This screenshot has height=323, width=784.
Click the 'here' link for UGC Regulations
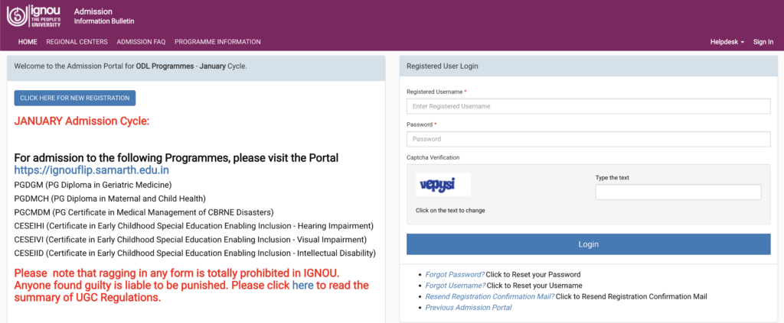click(302, 286)
